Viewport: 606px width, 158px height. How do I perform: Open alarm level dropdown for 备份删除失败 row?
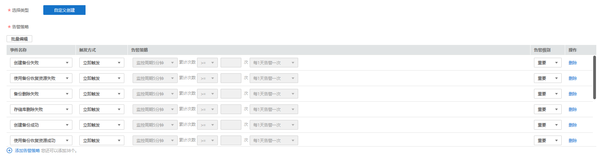[547, 94]
